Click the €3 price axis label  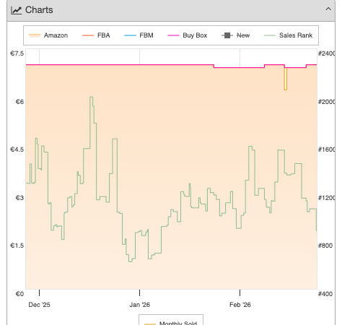[19, 198]
